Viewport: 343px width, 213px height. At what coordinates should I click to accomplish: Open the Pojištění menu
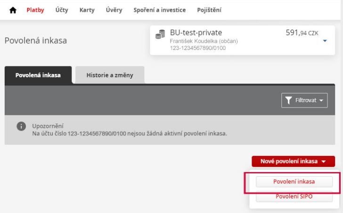pyautogui.click(x=209, y=10)
